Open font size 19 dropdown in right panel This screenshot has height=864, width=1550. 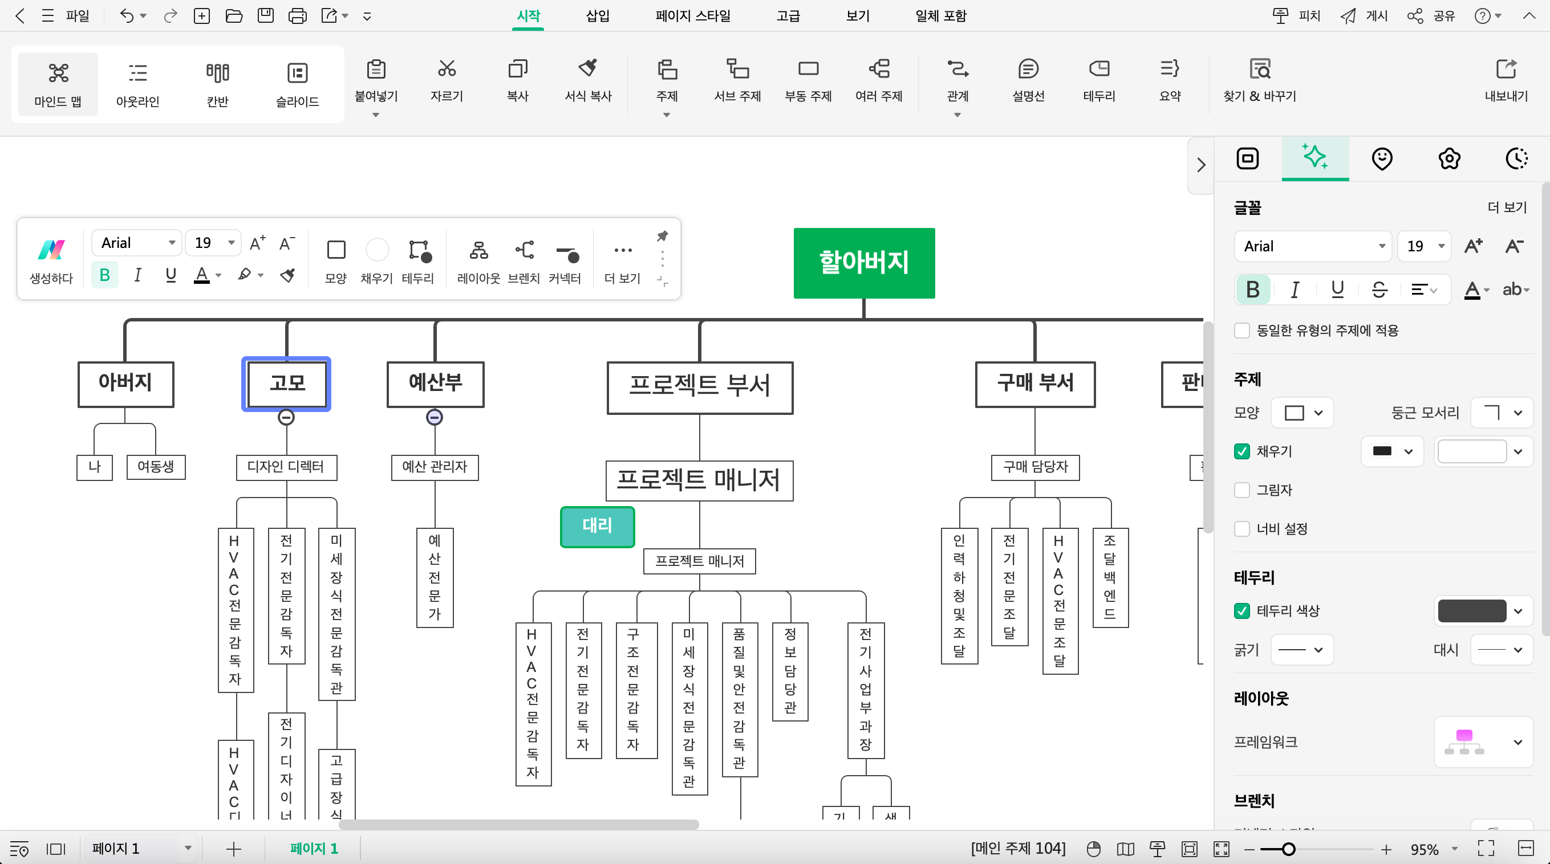1424,246
